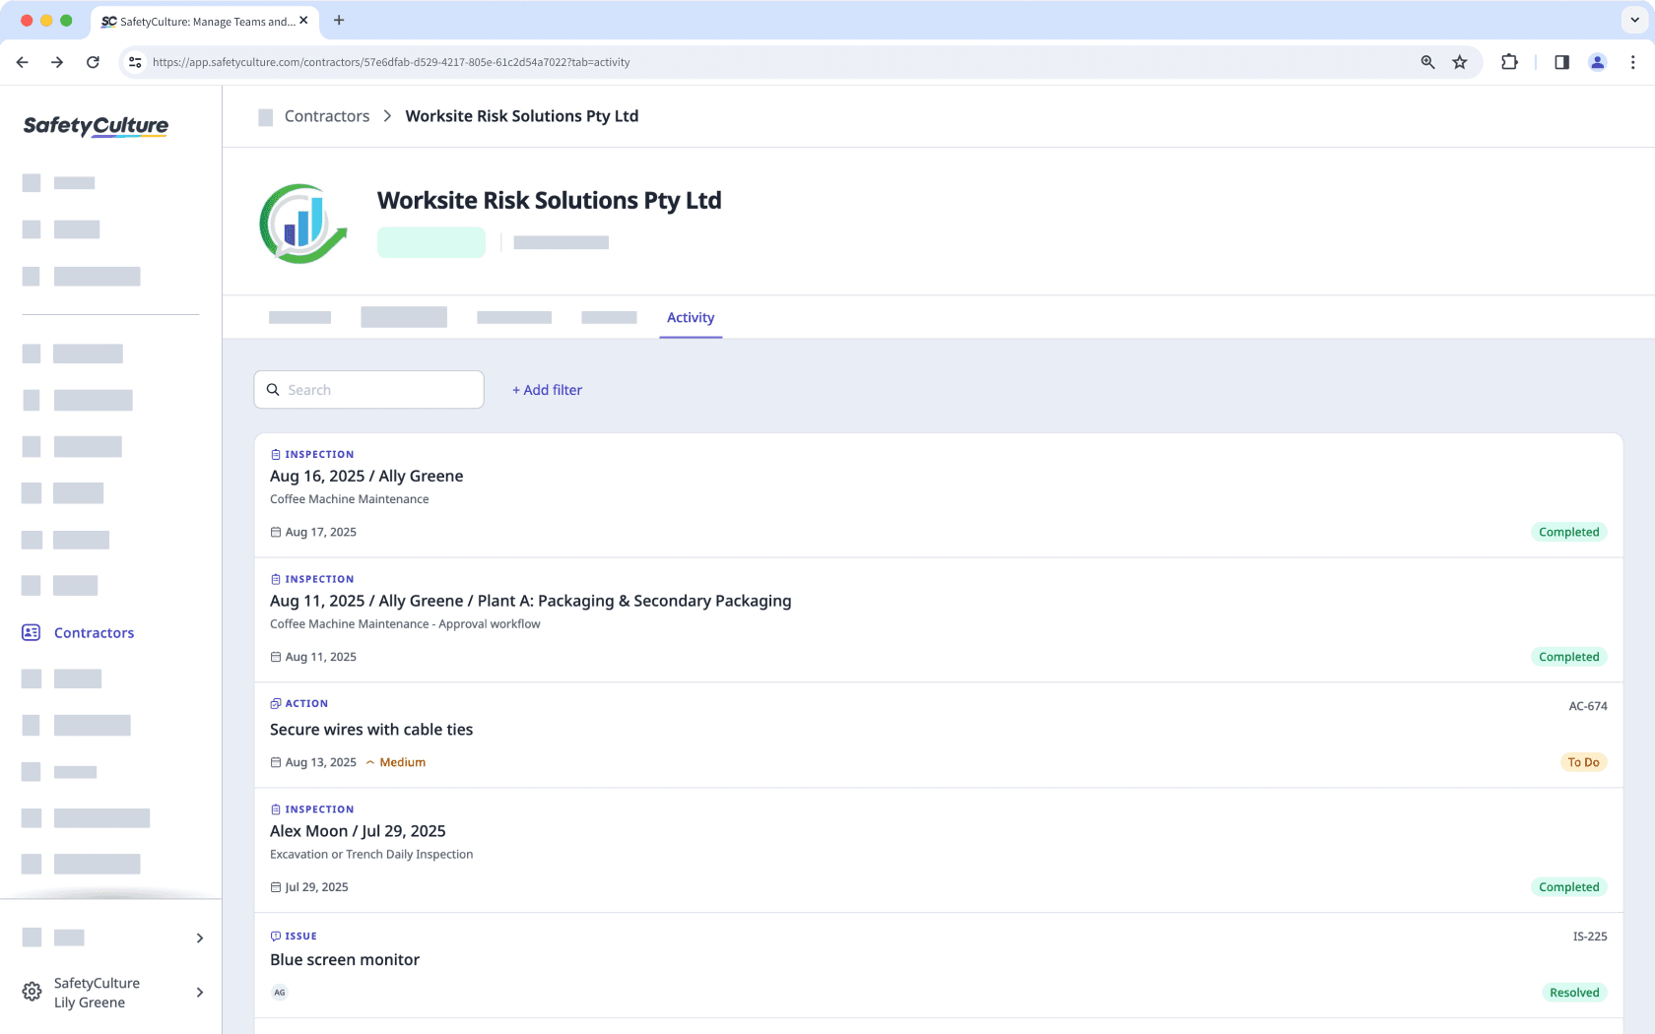Click the bookmark star in the address bar
Screen dimensions: 1655x1034
pos(1459,61)
